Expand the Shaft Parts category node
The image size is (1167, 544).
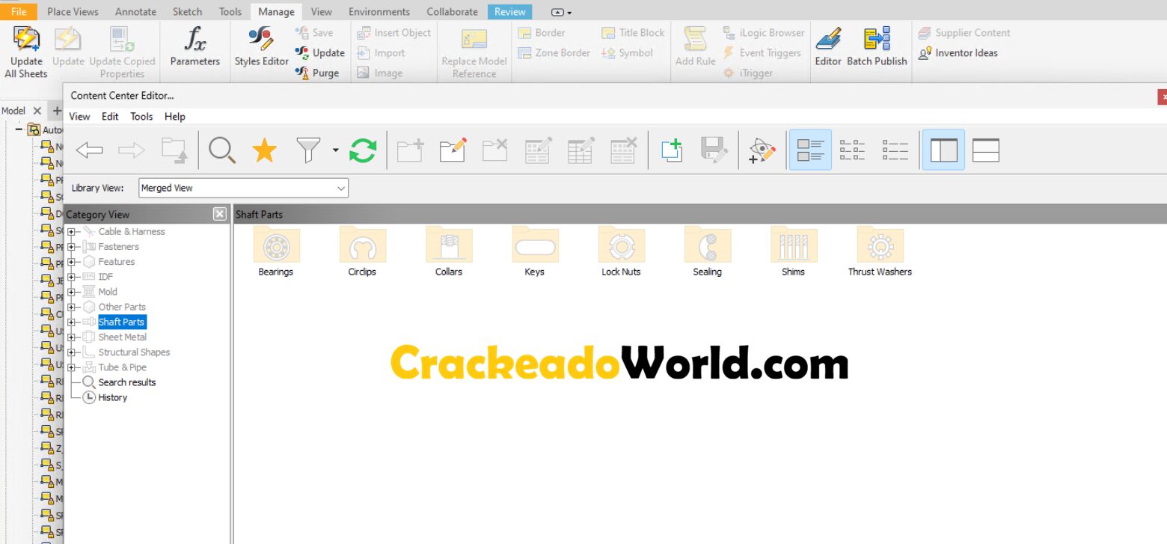(72, 323)
